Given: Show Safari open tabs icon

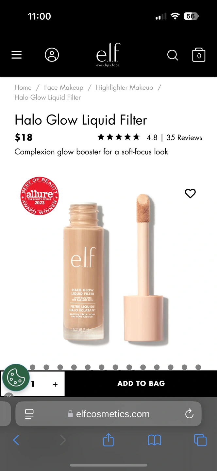Looking at the screenshot, I should [200, 440].
